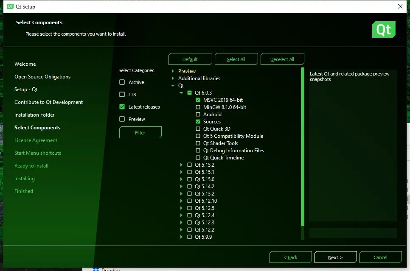Uncheck MSVC 2019 64-bit component
410x271 pixels.
(198, 100)
